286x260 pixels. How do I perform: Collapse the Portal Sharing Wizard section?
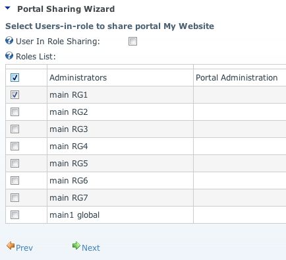[8, 9]
